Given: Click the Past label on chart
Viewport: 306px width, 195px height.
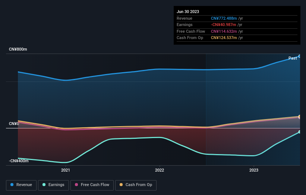Looking at the screenshot, I should click(x=293, y=58).
